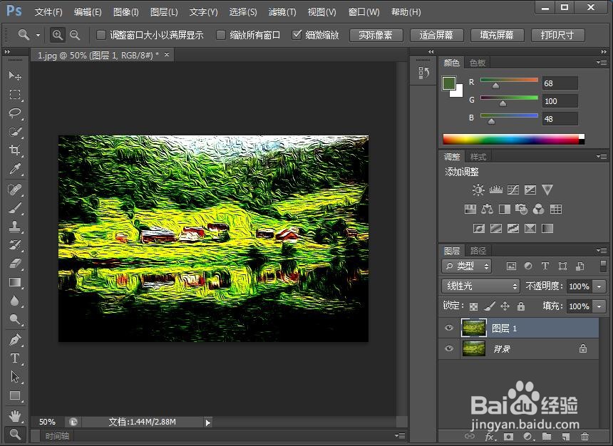This screenshot has width=613, height=446.
Task: Add a Levels adjustment
Action: [x=495, y=190]
